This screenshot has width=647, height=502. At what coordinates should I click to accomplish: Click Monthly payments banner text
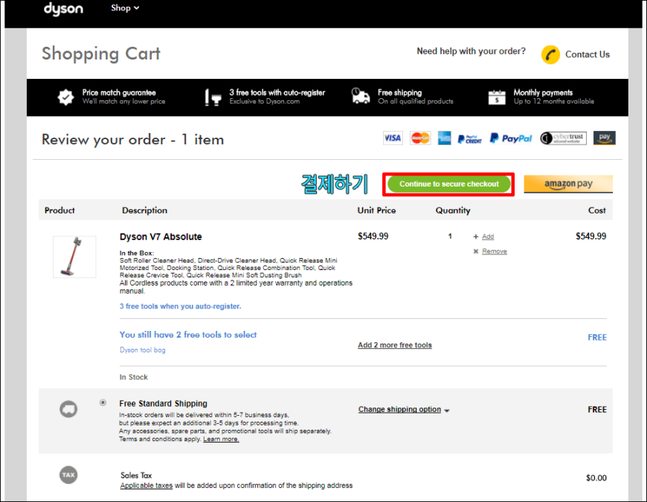(x=554, y=97)
